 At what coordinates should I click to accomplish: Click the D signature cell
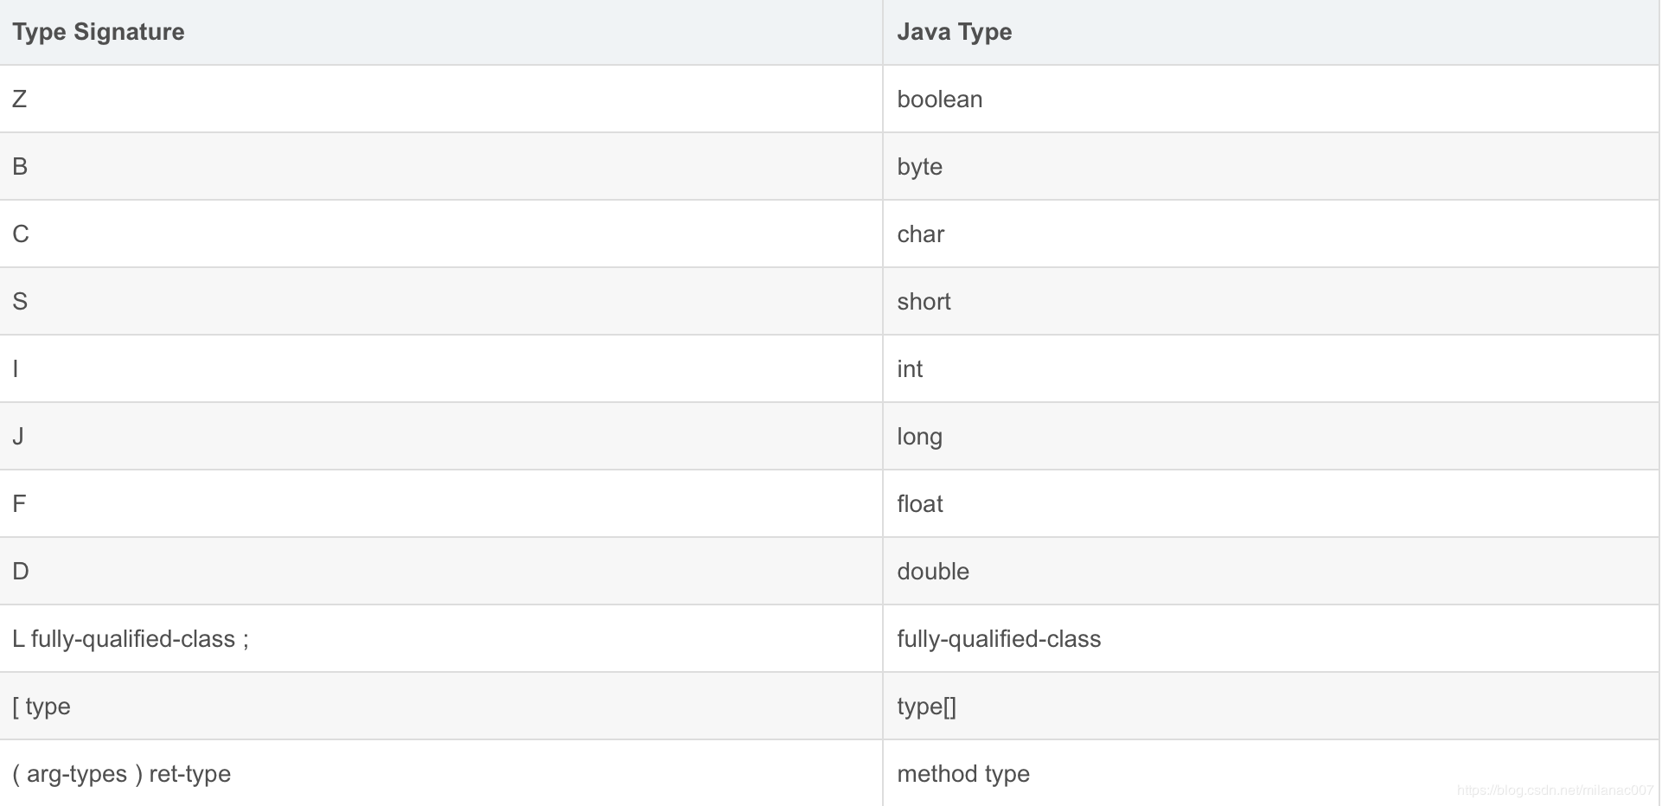21,572
